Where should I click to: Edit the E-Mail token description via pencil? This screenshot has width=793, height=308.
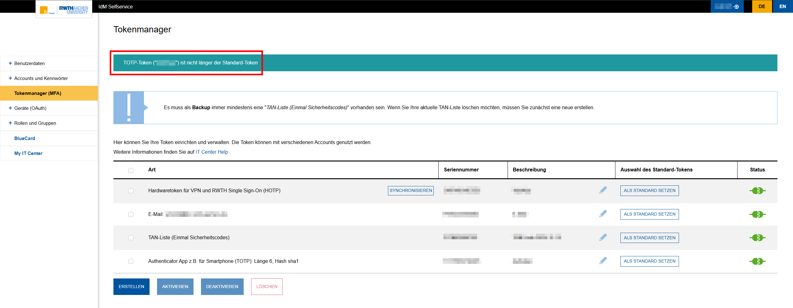(x=603, y=214)
